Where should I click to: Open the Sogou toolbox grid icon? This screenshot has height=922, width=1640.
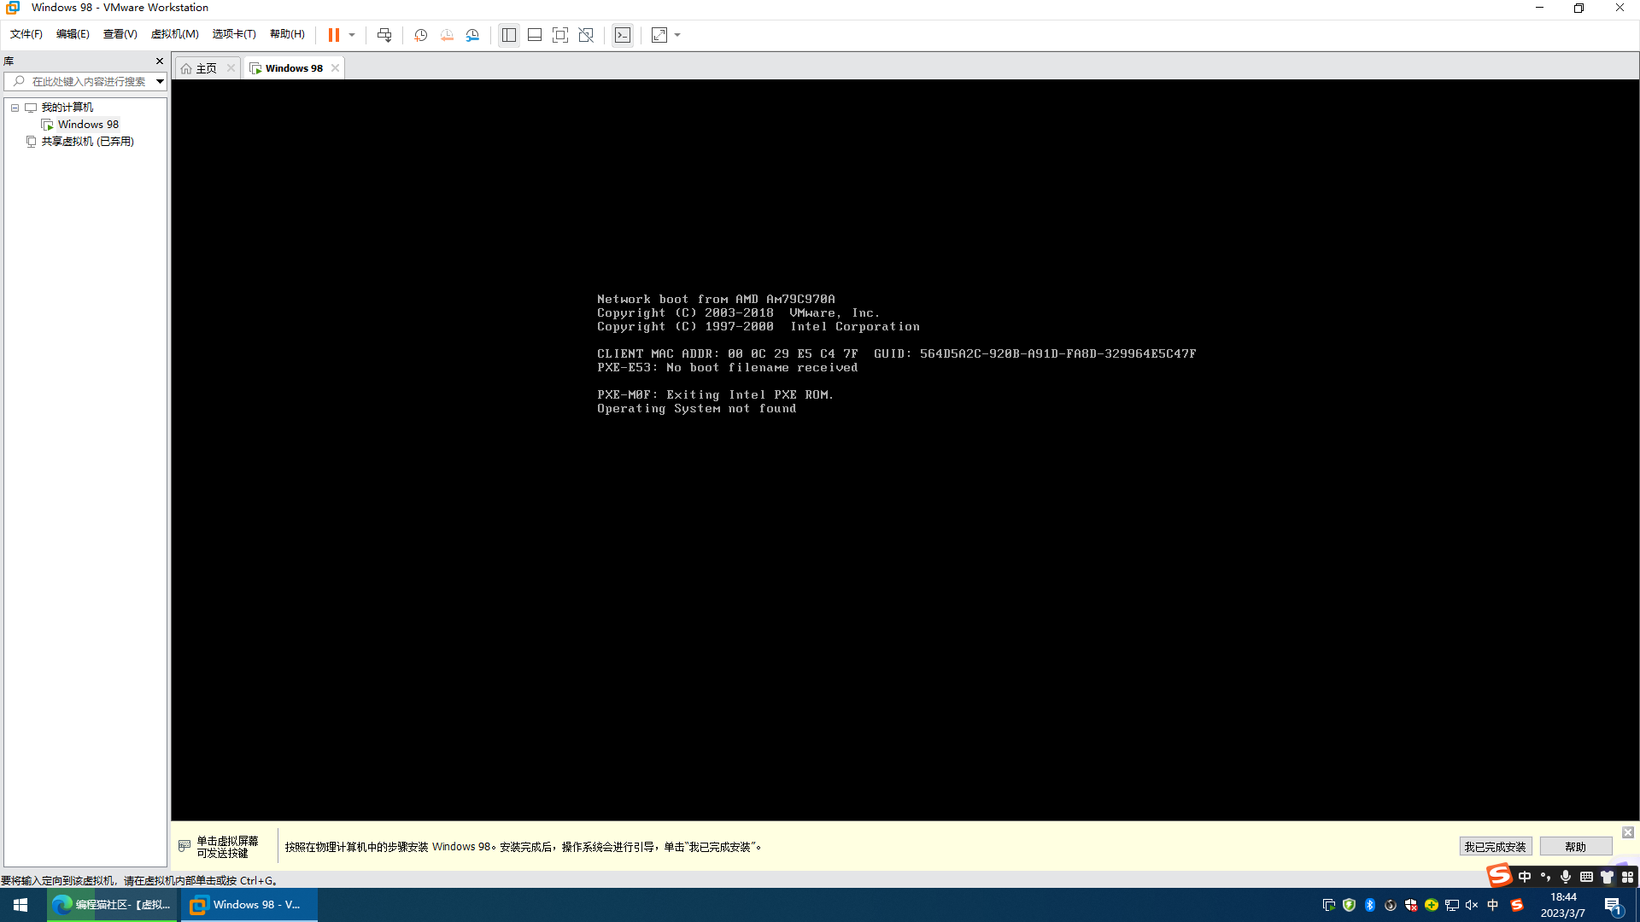1627,877
